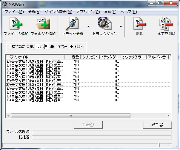The width and height of the screenshot is (180, 150).
Task: Click the third row's 79.8 volume value
Action: [x=76, y=69]
